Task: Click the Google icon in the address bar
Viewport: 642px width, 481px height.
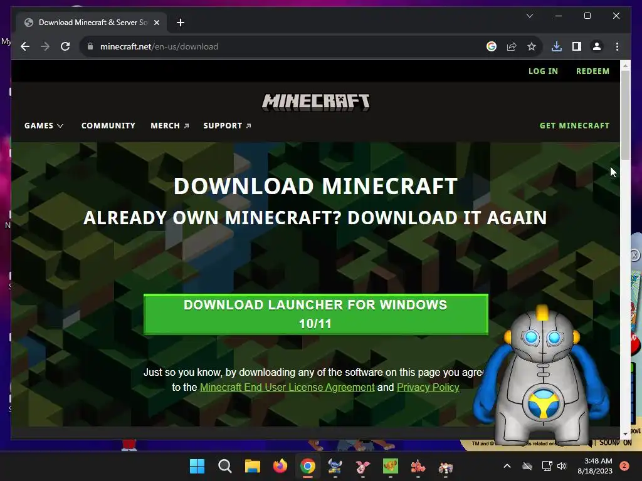Action: click(x=492, y=46)
